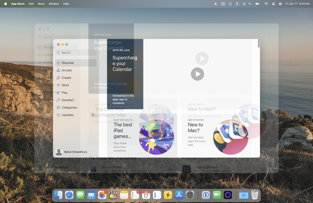Open the Develop section
313x203 pixels.
(67, 100)
